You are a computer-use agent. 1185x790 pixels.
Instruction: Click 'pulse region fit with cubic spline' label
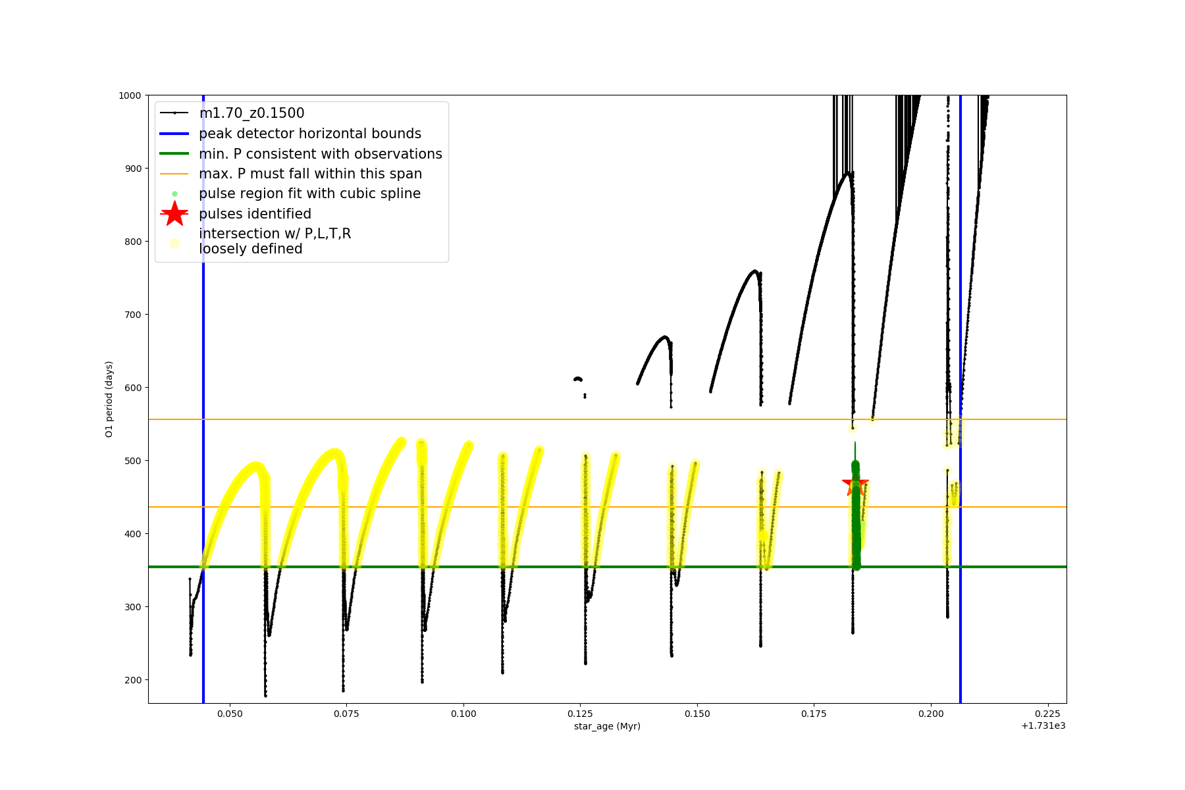[309, 194]
